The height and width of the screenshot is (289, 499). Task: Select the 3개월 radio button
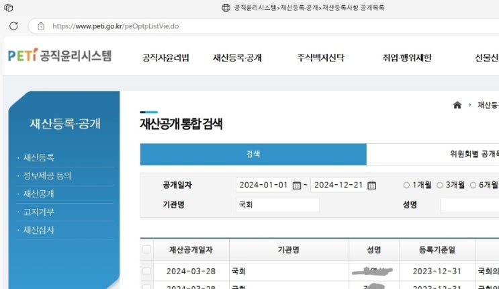[x=440, y=185]
